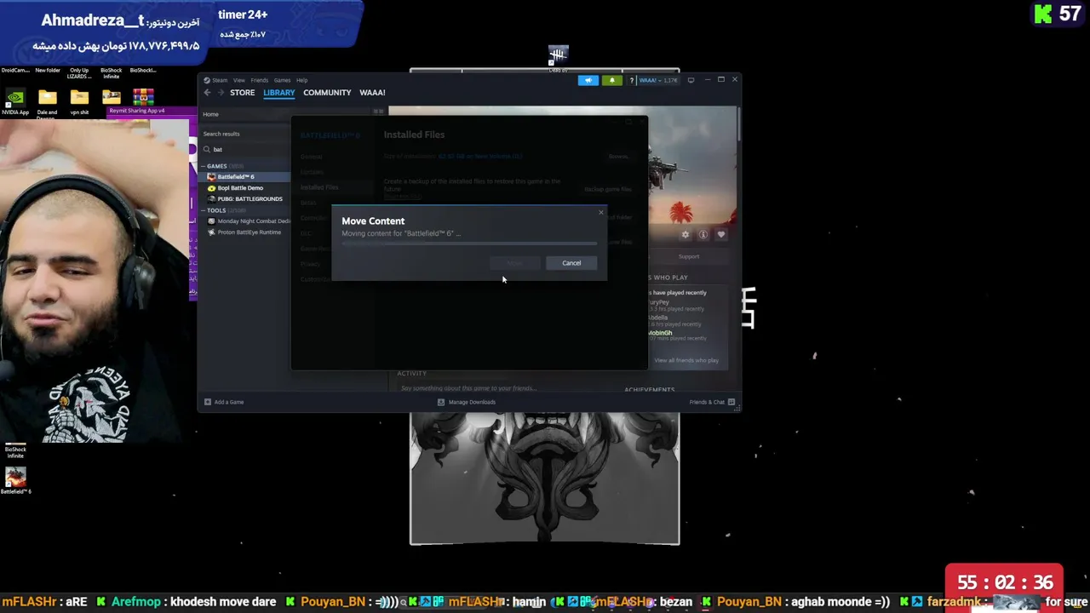1090x613 pixels.
Task: Open Battlefield 6 desktop shortcut
Action: [15, 481]
